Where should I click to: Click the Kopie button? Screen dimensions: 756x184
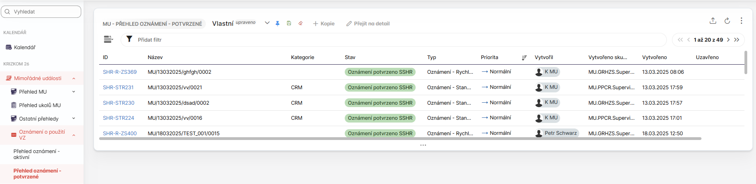click(324, 24)
